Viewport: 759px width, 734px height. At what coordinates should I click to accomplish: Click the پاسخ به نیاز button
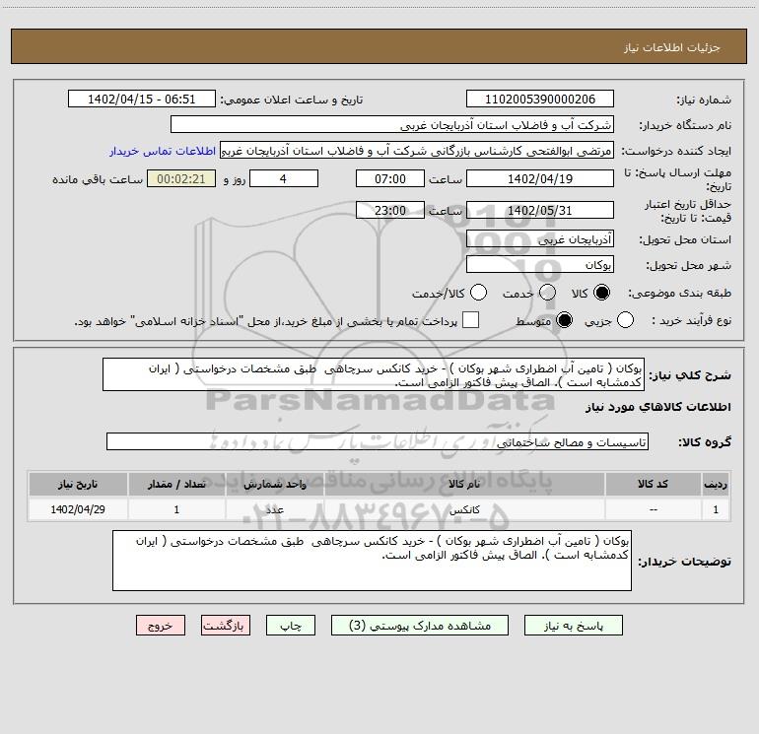(x=573, y=626)
